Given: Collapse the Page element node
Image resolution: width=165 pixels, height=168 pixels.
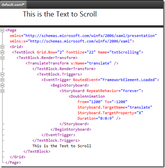Looking at the screenshot, I should (3, 30).
